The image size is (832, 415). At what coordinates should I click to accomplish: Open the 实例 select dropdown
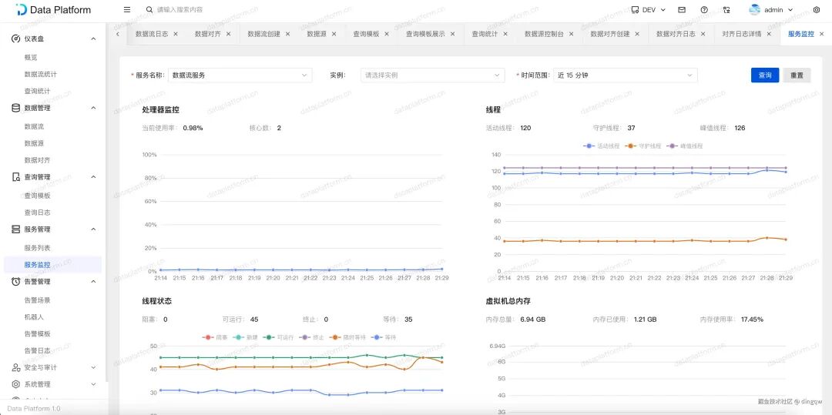(432, 75)
